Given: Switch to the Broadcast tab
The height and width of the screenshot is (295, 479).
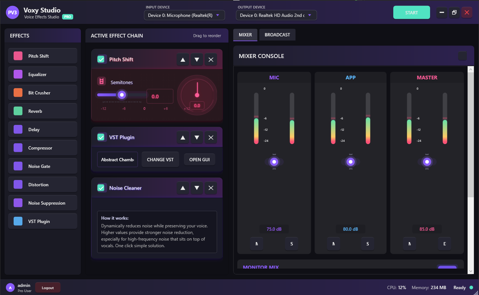Looking at the screenshot, I should click(x=277, y=35).
